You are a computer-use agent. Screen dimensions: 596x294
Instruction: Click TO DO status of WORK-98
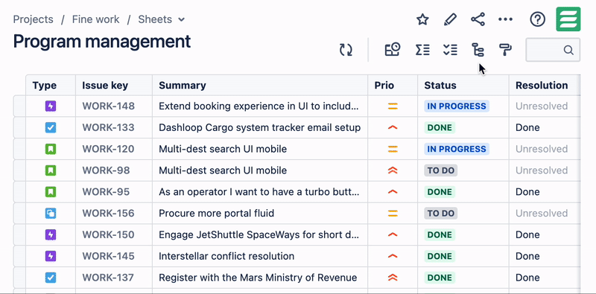tap(441, 170)
